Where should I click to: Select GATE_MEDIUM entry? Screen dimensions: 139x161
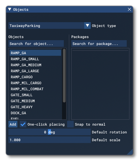tap(35, 101)
